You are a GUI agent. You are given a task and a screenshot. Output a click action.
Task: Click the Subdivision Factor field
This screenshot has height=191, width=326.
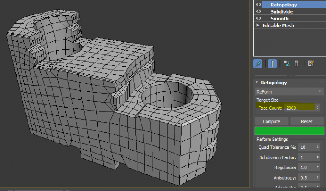[307, 157]
